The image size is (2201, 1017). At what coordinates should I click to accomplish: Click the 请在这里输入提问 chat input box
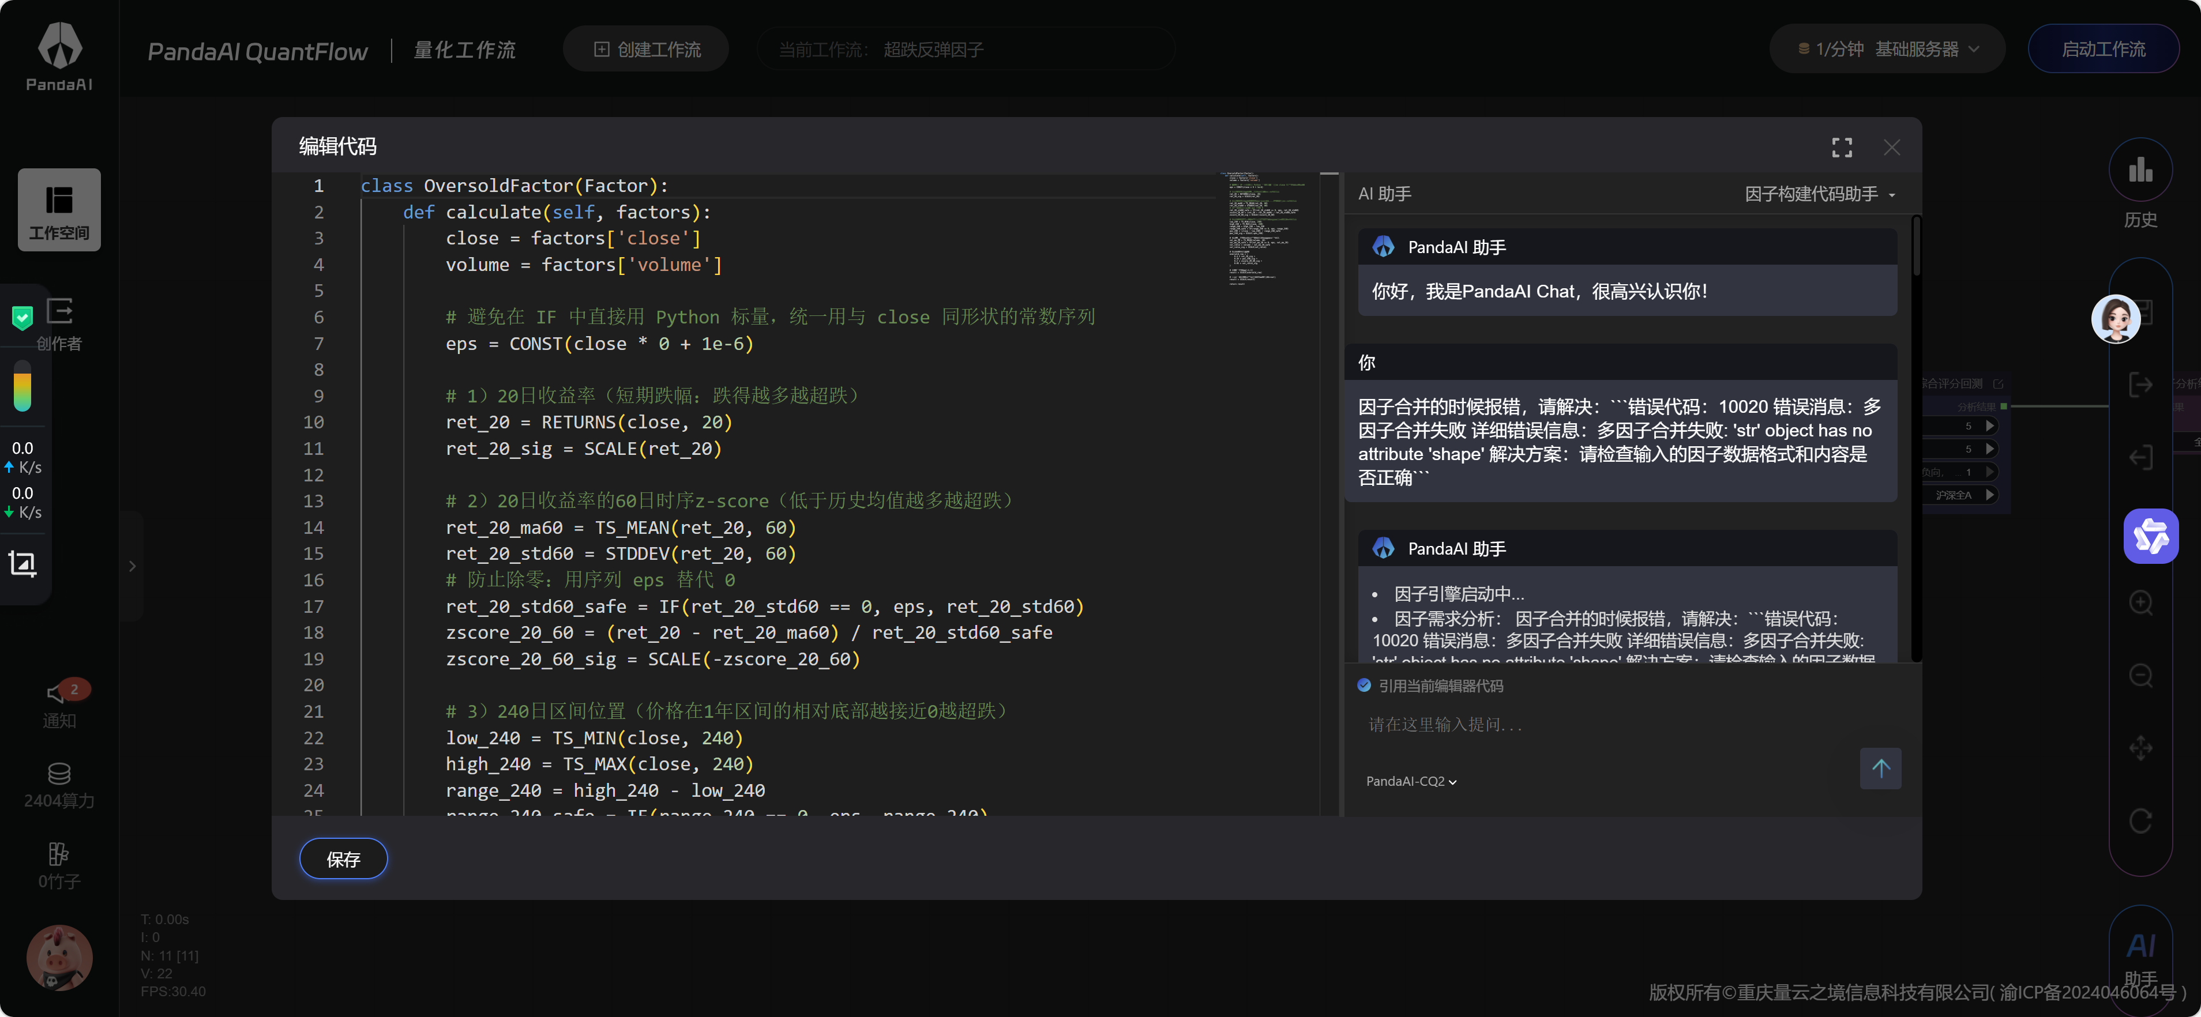1606,725
